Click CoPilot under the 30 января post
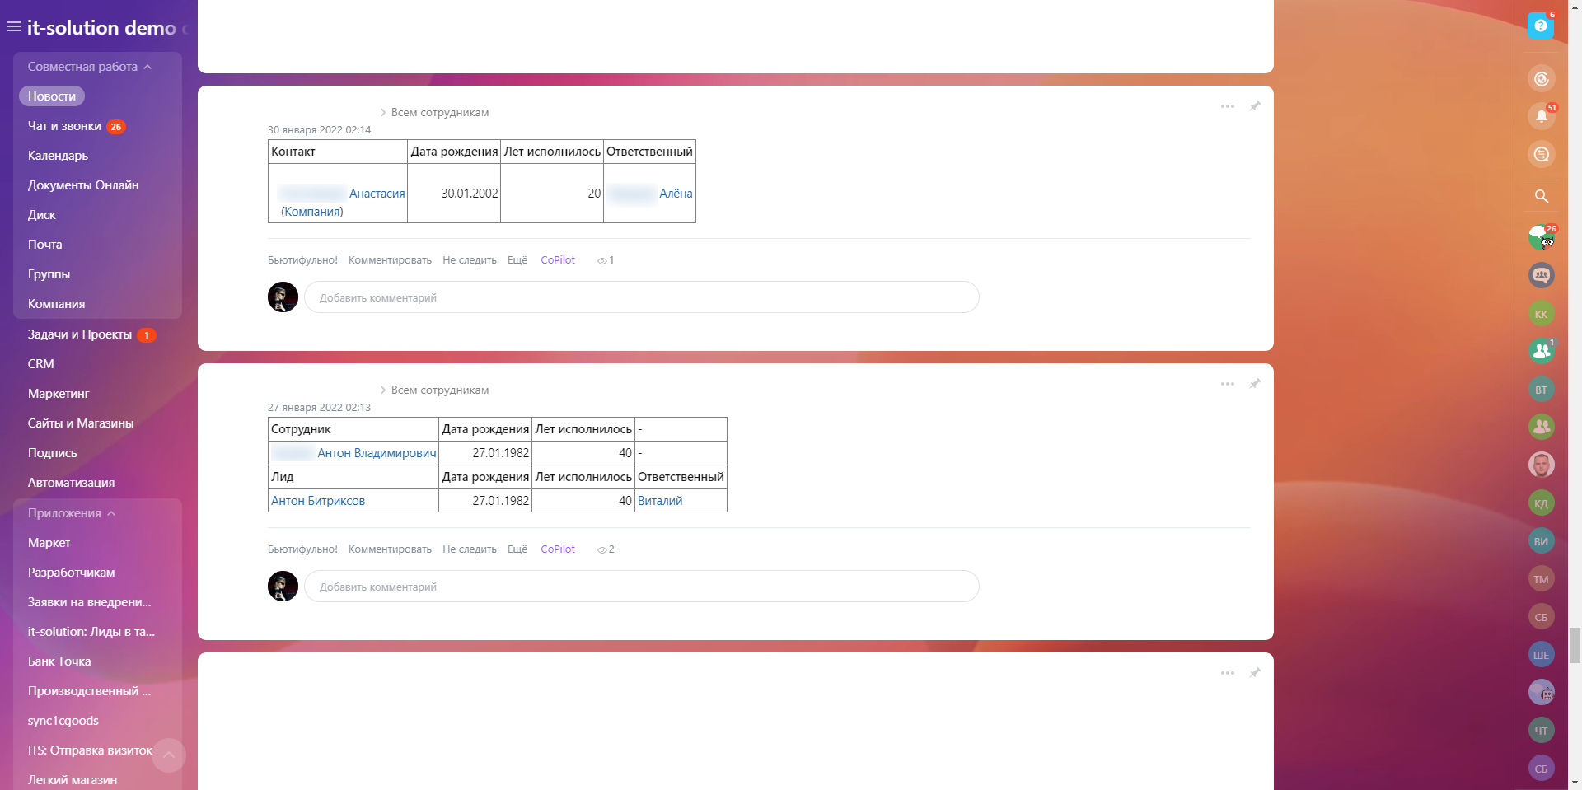The width and height of the screenshot is (1582, 790). (558, 260)
